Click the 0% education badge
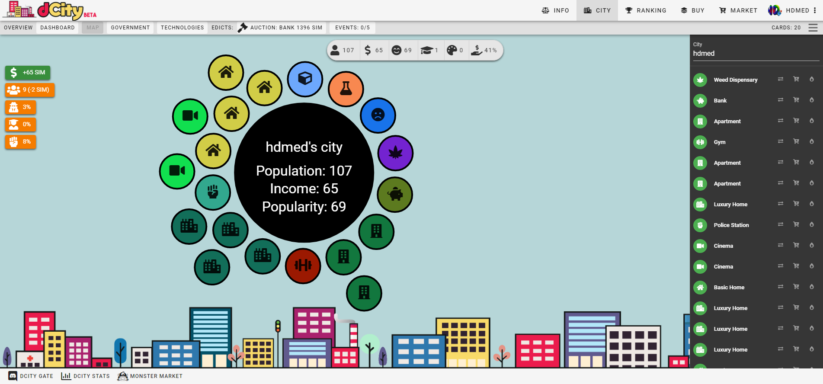This screenshot has height=384, width=823. click(x=21, y=125)
